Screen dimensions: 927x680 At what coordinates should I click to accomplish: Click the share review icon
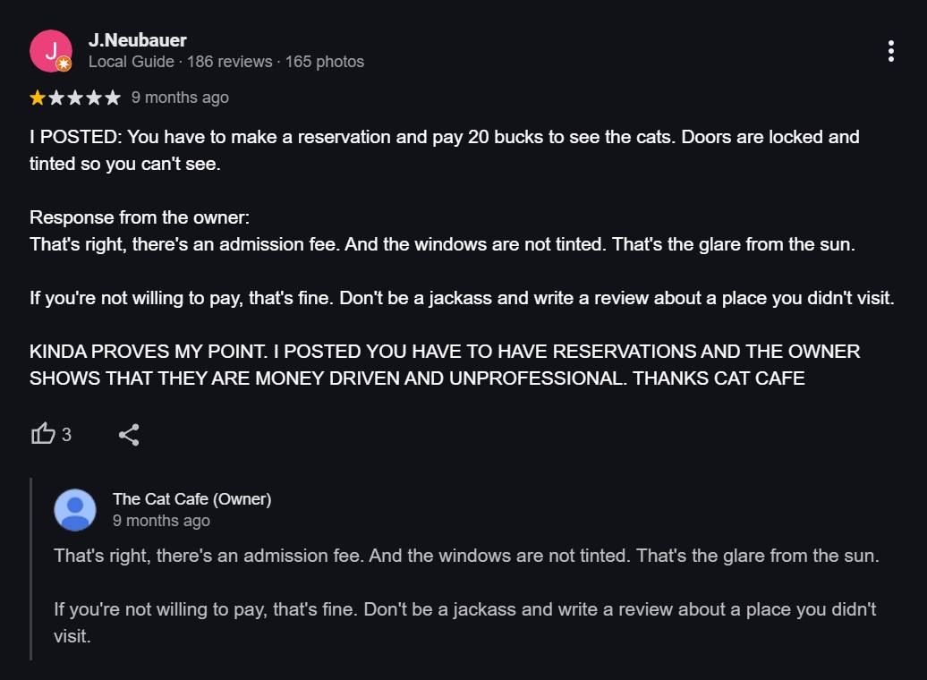(x=129, y=435)
